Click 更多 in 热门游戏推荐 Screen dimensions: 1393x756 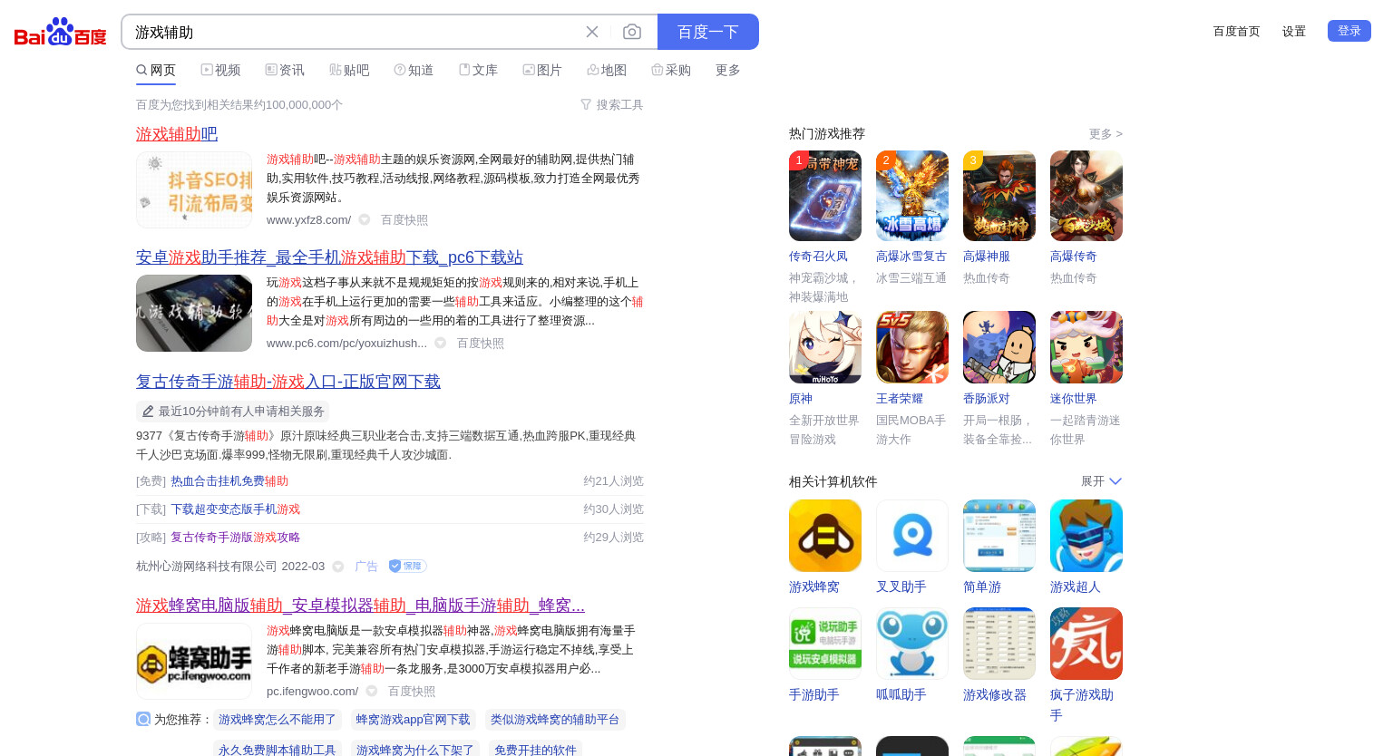1106,133
